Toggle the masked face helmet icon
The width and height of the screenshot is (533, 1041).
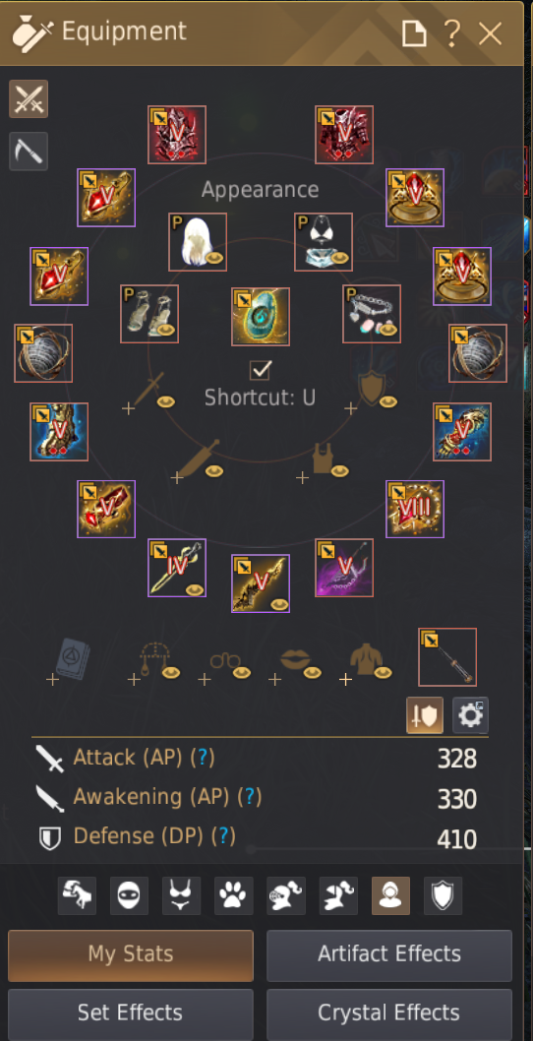coord(129,895)
